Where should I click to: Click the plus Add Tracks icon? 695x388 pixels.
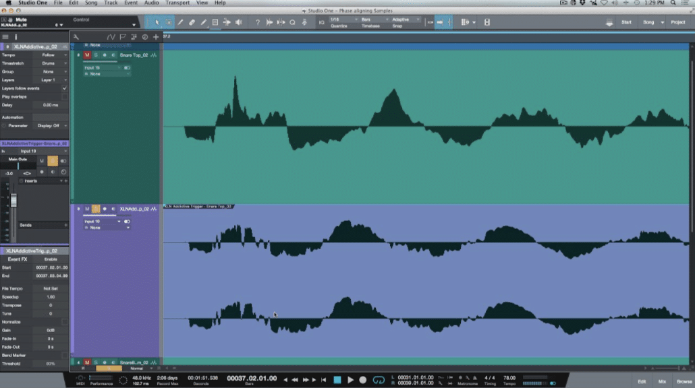(x=156, y=37)
